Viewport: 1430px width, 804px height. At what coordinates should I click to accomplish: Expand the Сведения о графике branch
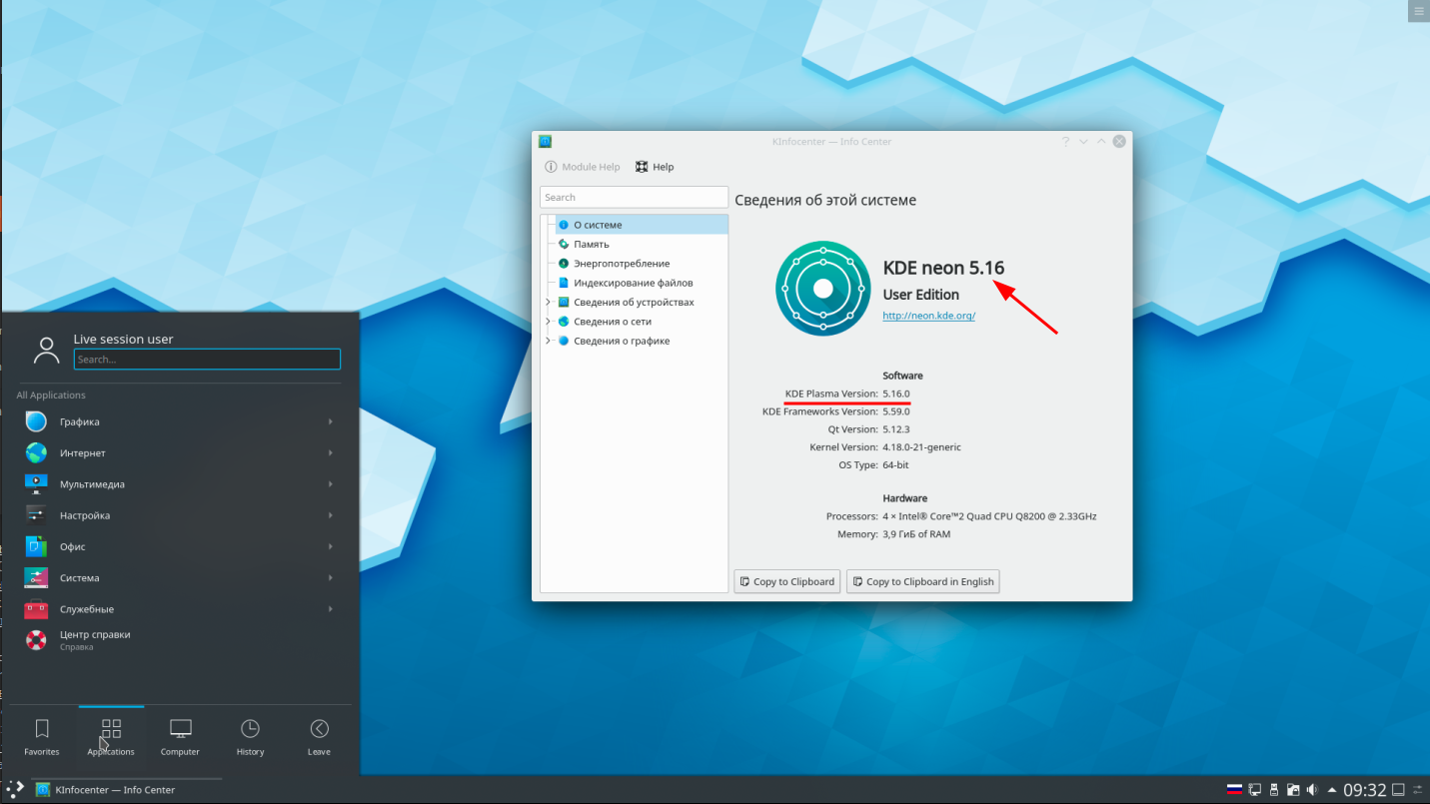click(x=548, y=340)
